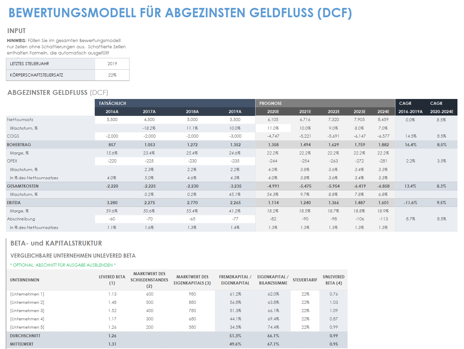Select Nettoumsatz 2016A cell 5,500
The width and height of the screenshot is (464, 349).
[112, 120]
